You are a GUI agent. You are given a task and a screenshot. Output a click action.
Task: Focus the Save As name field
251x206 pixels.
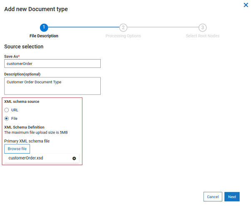click(52, 64)
